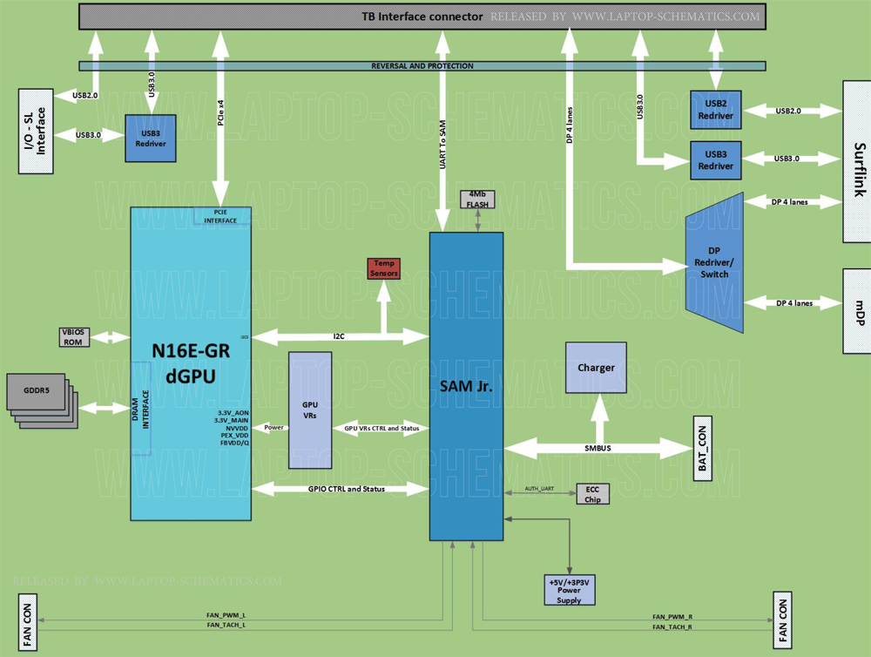Select the GPU VRs block
Image resolution: width=871 pixels, height=657 pixels.
click(x=310, y=410)
